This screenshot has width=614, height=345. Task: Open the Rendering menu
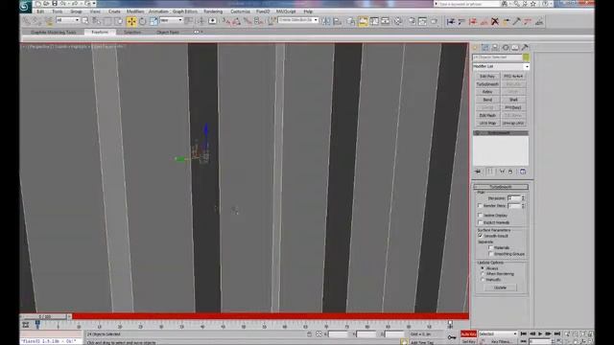[213, 11]
